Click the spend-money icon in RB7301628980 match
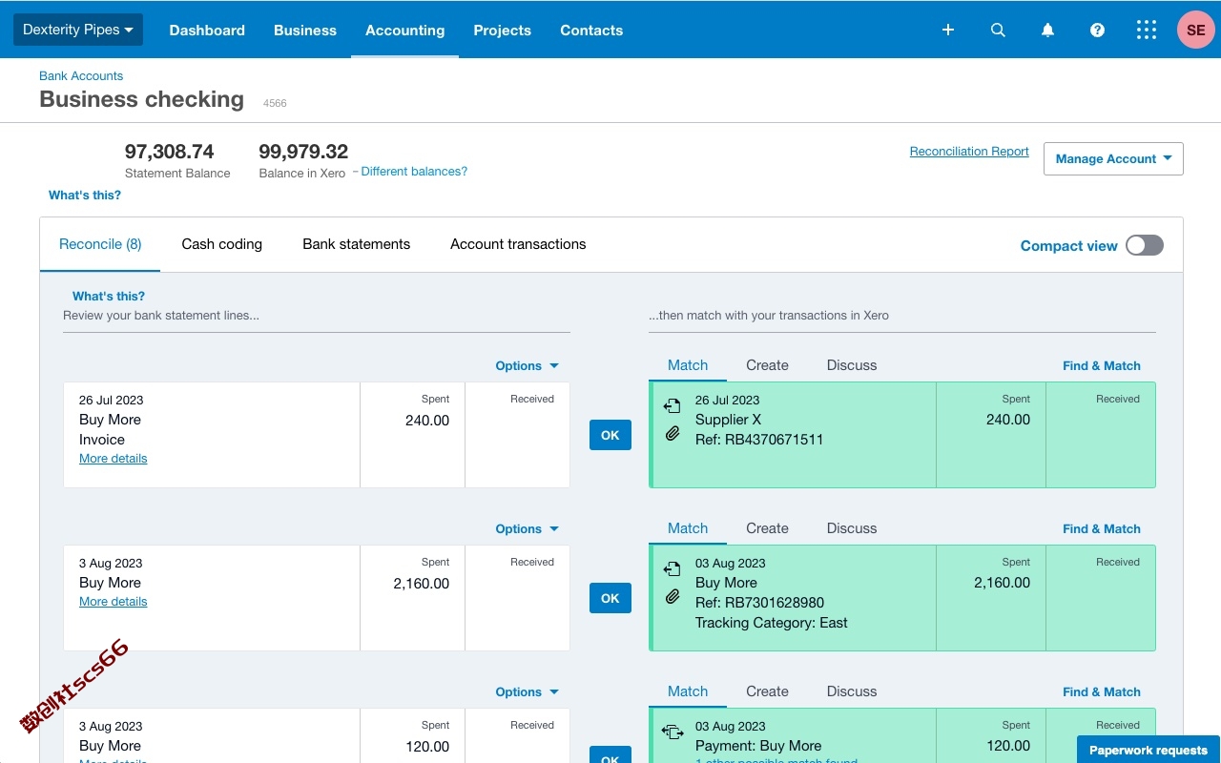 pyautogui.click(x=673, y=568)
